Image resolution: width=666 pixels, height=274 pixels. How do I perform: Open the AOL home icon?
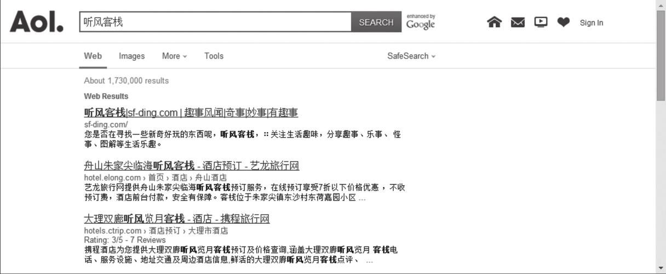[x=494, y=22]
